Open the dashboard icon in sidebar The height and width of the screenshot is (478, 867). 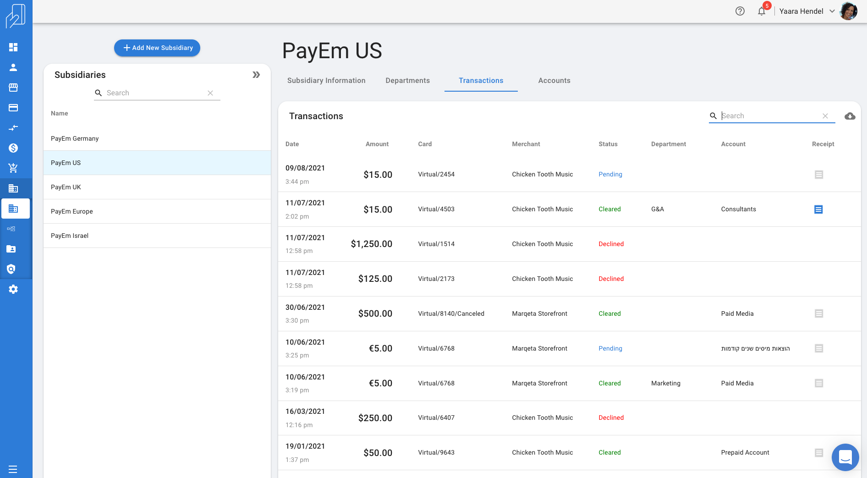pyautogui.click(x=13, y=47)
